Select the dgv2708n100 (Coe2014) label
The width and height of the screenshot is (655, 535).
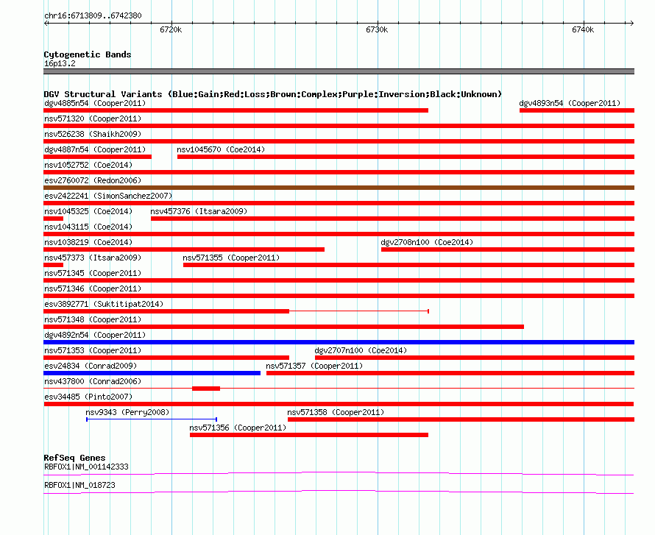click(x=427, y=242)
